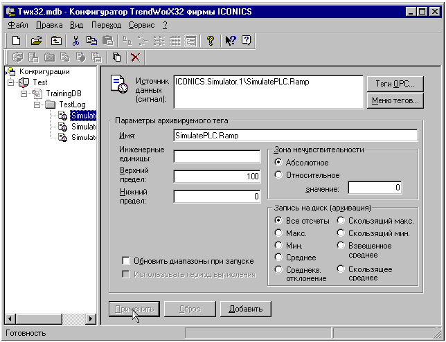The width and height of the screenshot is (446, 342).
Task: Open the Сервис menu
Action: click(x=142, y=25)
